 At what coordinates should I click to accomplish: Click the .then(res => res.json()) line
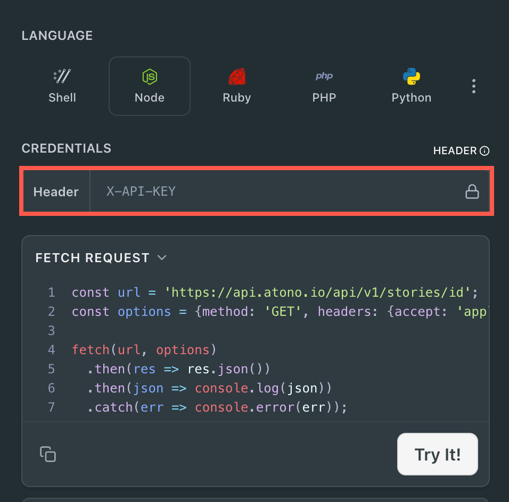point(178,369)
